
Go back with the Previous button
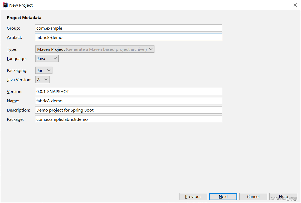click(x=193, y=196)
